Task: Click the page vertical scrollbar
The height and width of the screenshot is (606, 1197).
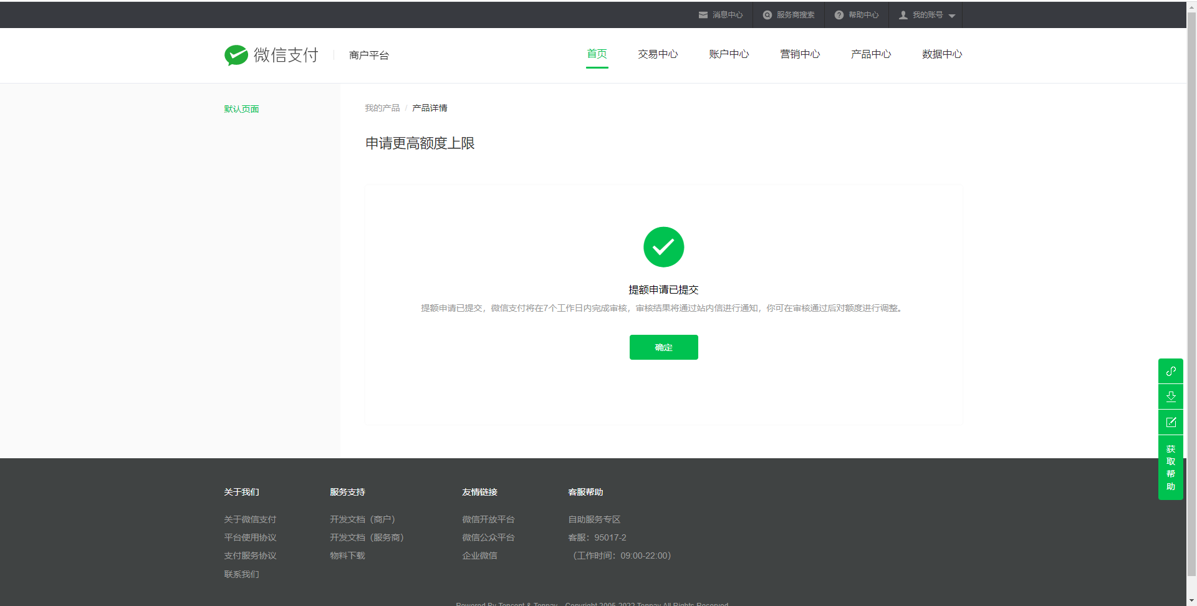Action: pyautogui.click(x=1191, y=293)
